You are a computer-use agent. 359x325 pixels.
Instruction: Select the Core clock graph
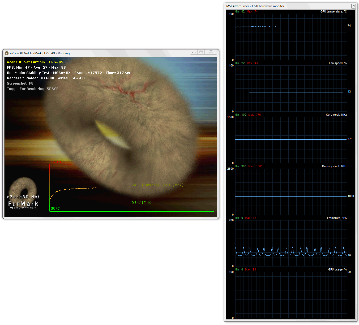[x=290, y=140]
